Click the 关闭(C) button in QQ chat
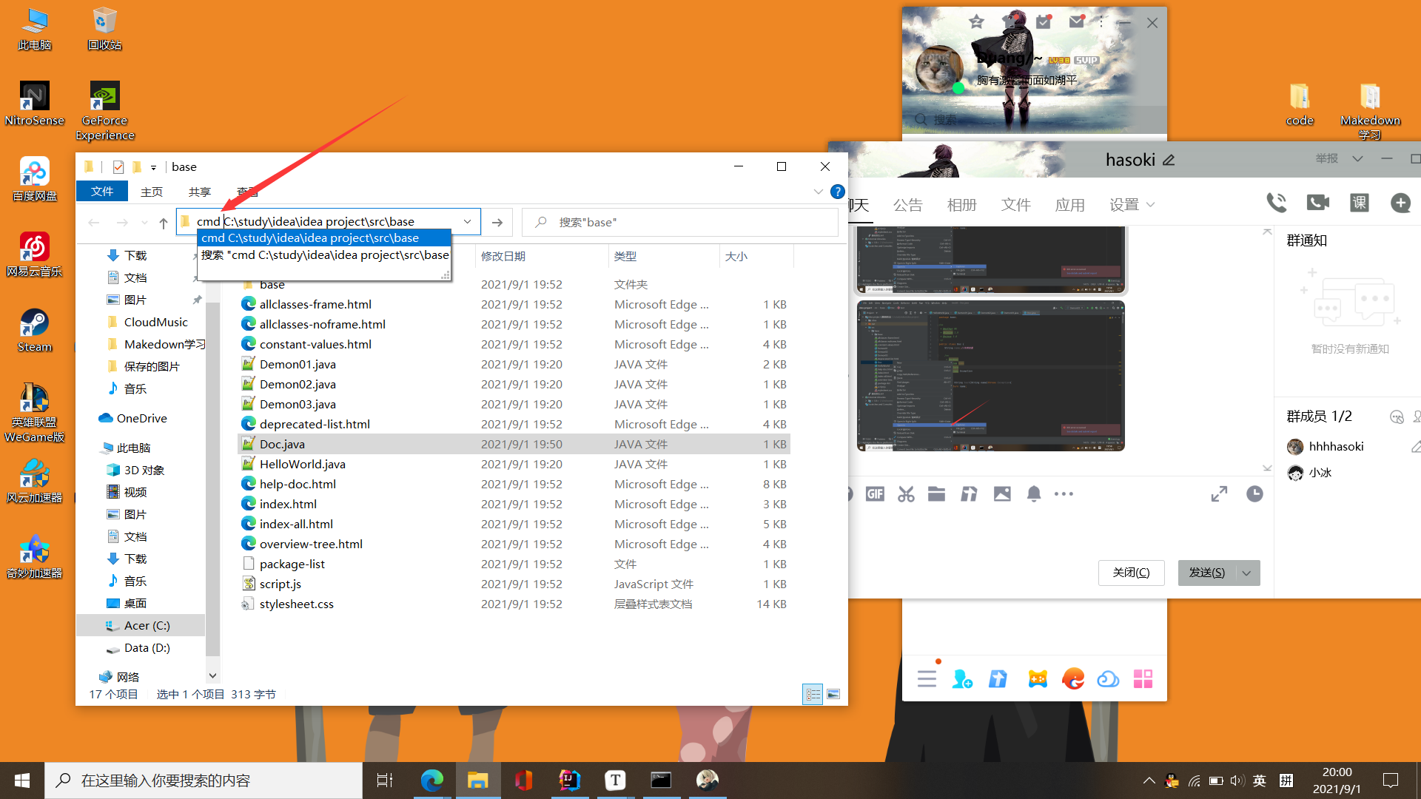The width and height of the screenshot is (1421, 799). point(1131,573)
